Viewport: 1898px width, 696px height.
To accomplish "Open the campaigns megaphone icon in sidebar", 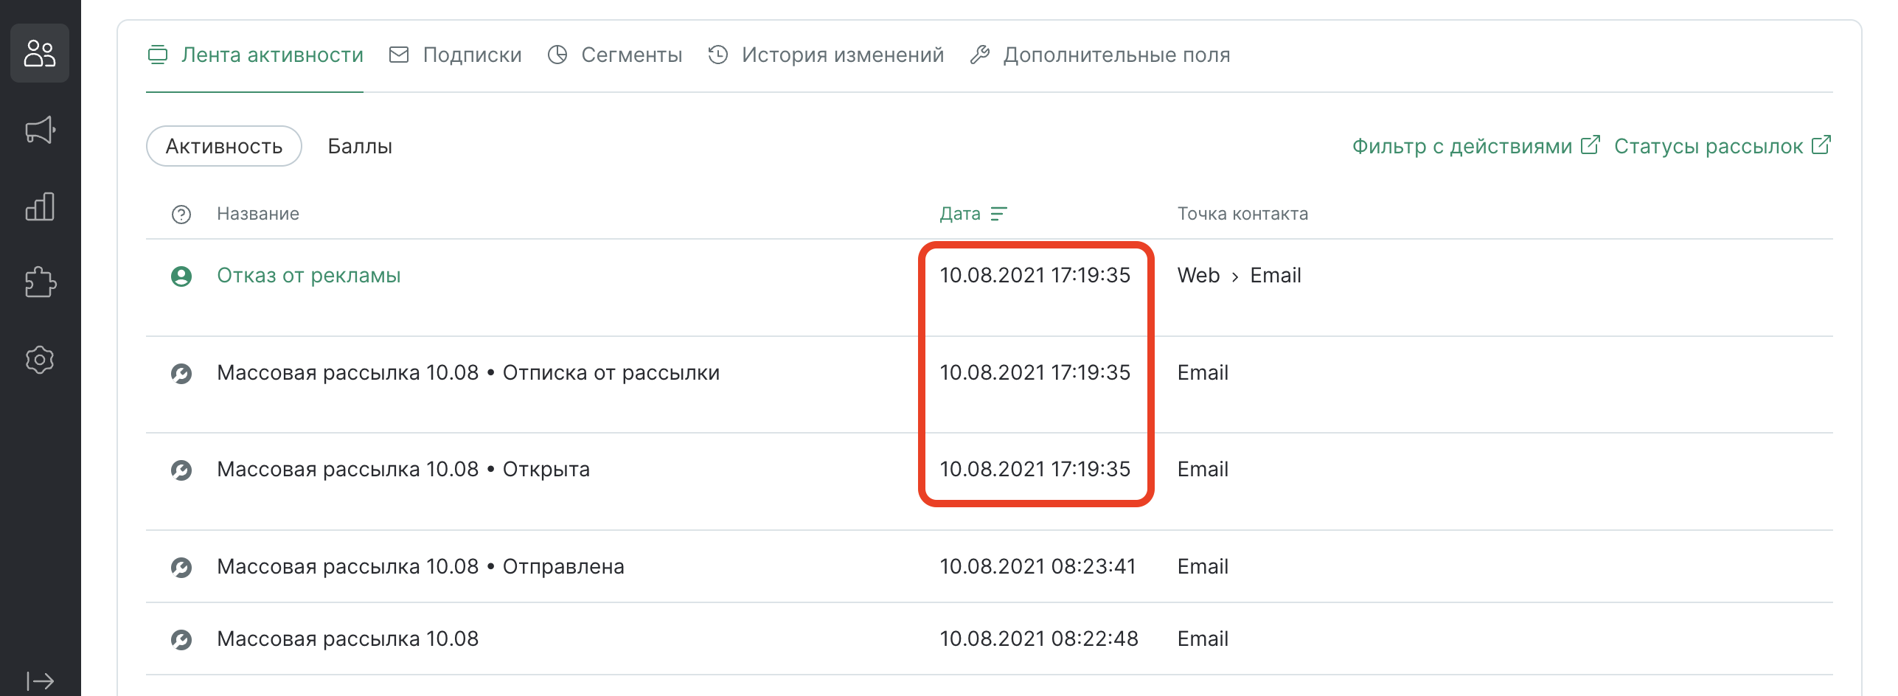I will (x=40, y=130).
